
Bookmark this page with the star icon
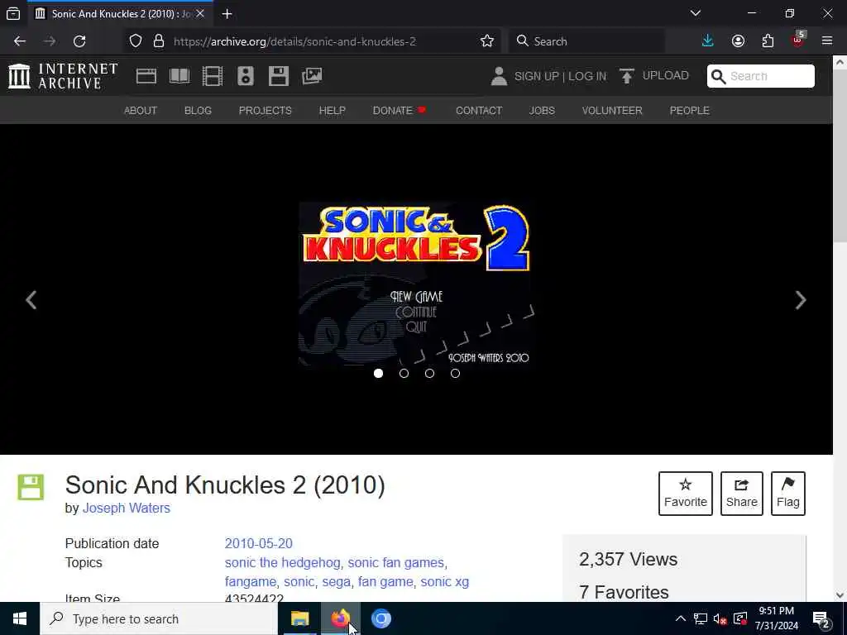coord(486,41)
